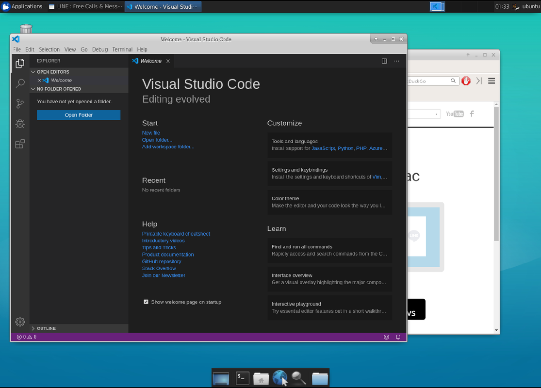The width and height of the screenshot is (541, 388).
Task: Open the Edit menu
Action: (30, 49)
